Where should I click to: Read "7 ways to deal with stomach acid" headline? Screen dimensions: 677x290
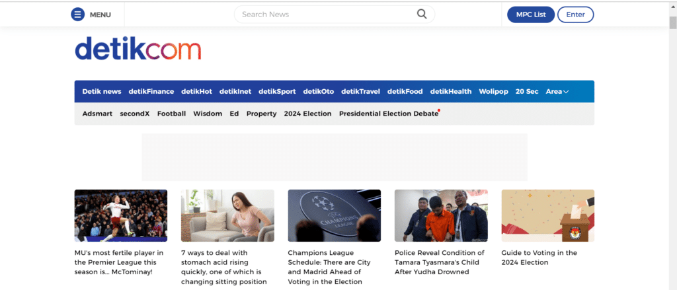(223, 267)
